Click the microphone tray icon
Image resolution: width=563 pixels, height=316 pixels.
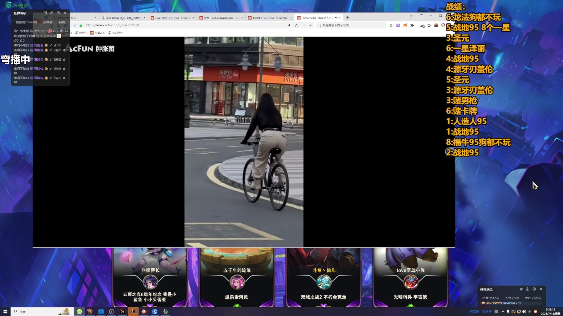pos(508,312)
